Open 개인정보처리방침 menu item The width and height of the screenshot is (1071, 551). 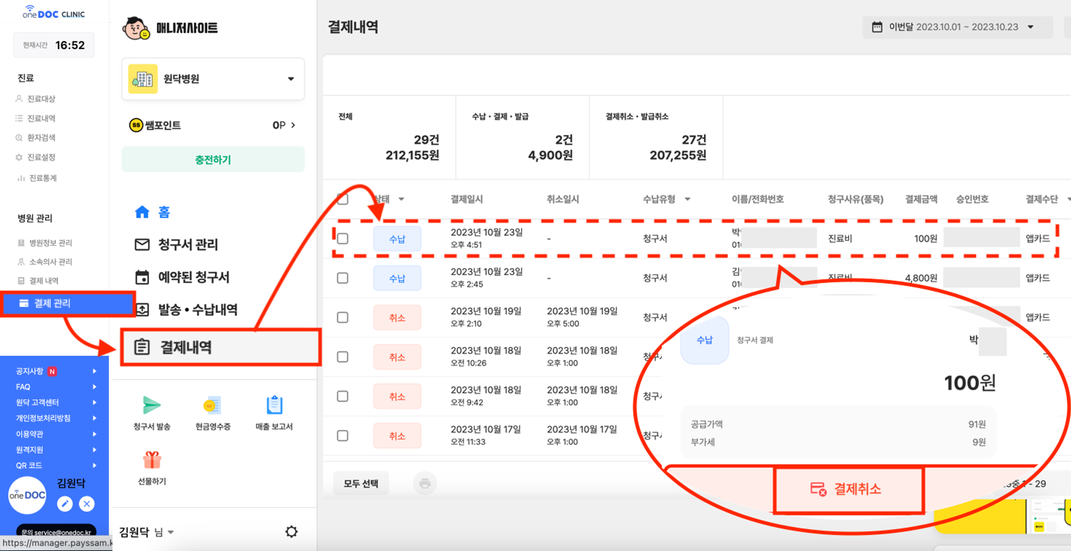pos(43,418)
